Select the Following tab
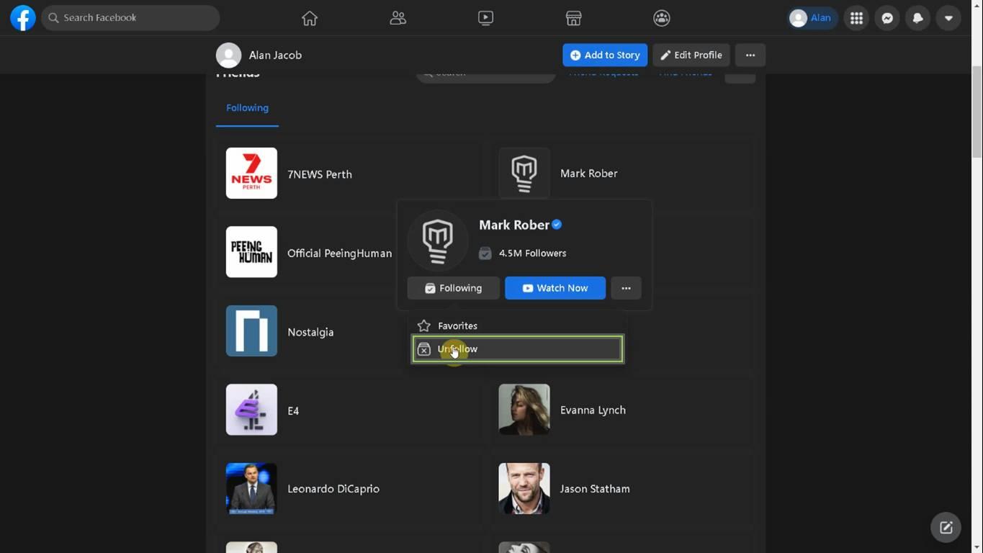Image resolution: width=983 pixels, height=553 pixels. (x=247, y=108)
